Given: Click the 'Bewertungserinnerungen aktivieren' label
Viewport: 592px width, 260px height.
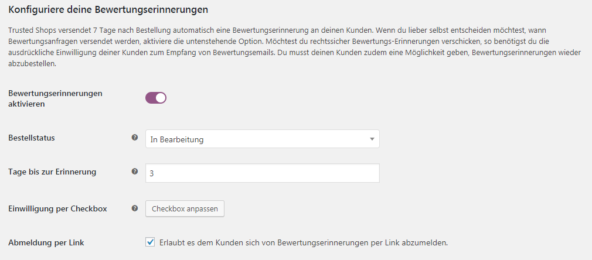Looking at the screenshot, I should pyautogui.click(x=55, y=98).
